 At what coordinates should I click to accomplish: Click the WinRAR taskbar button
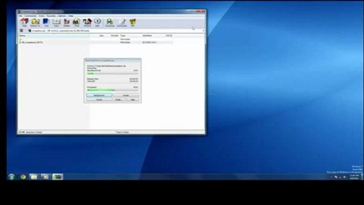[x=58, y=177]
